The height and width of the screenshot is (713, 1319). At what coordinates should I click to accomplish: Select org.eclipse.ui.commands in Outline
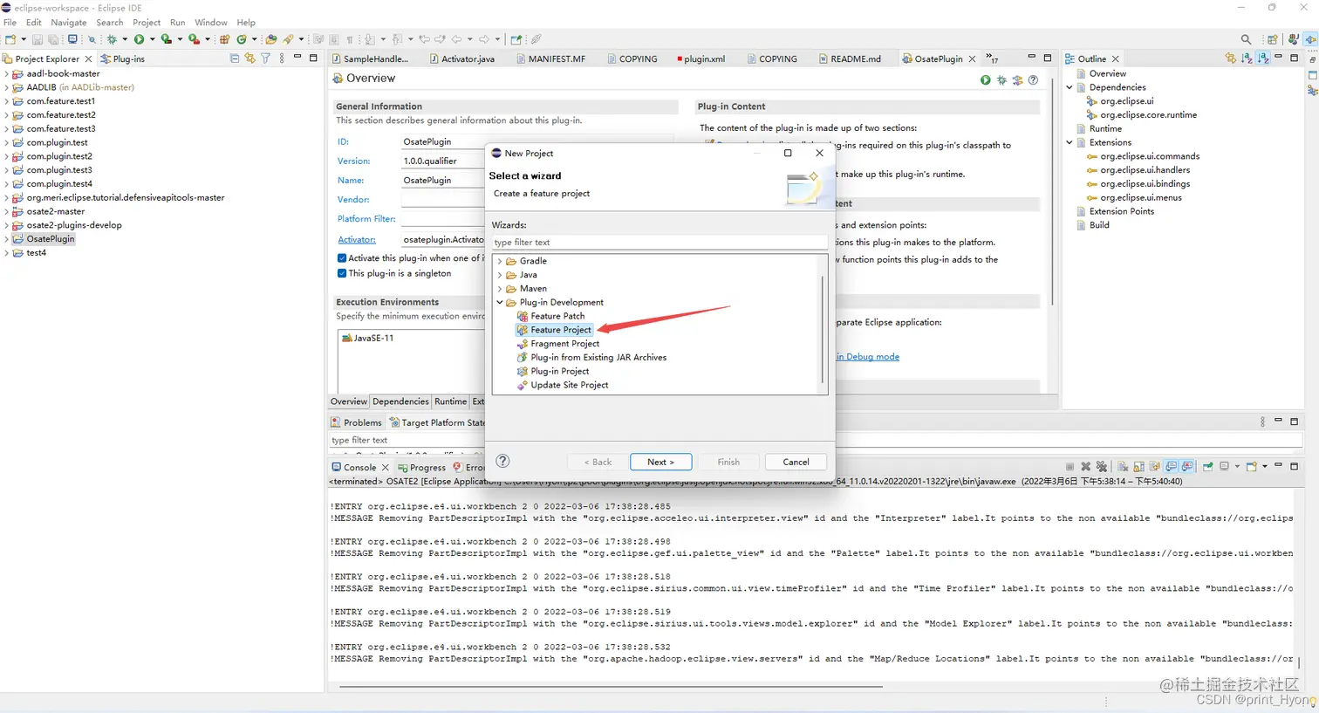(1143, 156)
